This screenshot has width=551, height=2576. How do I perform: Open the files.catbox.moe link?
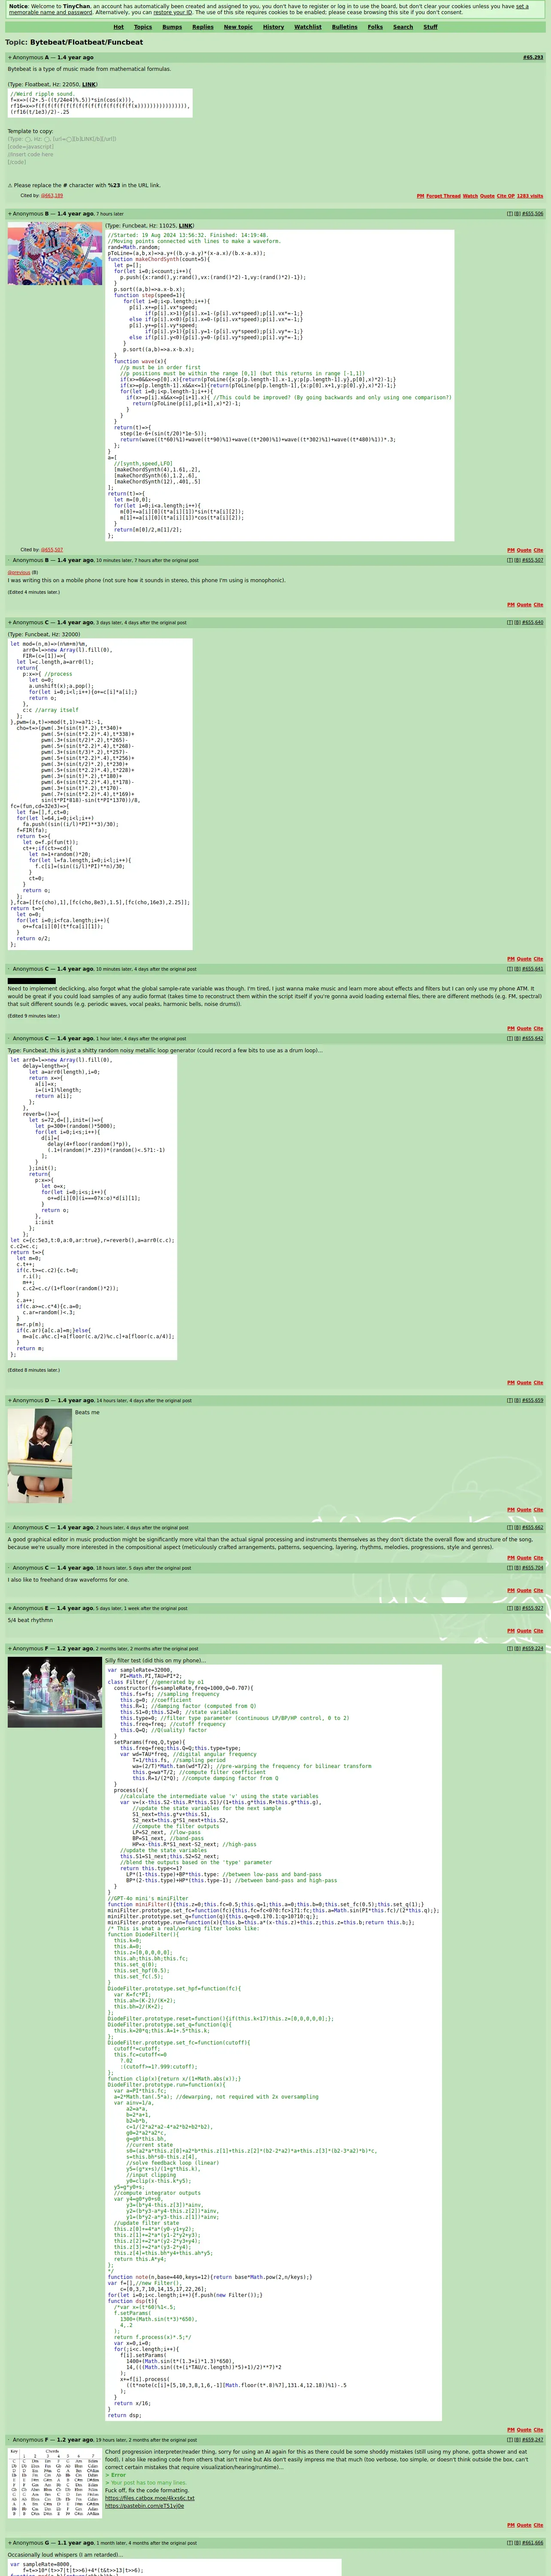tap(150, 2498)
